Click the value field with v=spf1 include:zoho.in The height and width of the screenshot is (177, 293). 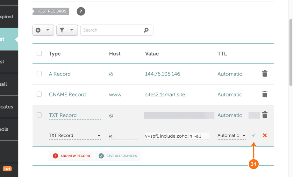[x=177, y=136]
